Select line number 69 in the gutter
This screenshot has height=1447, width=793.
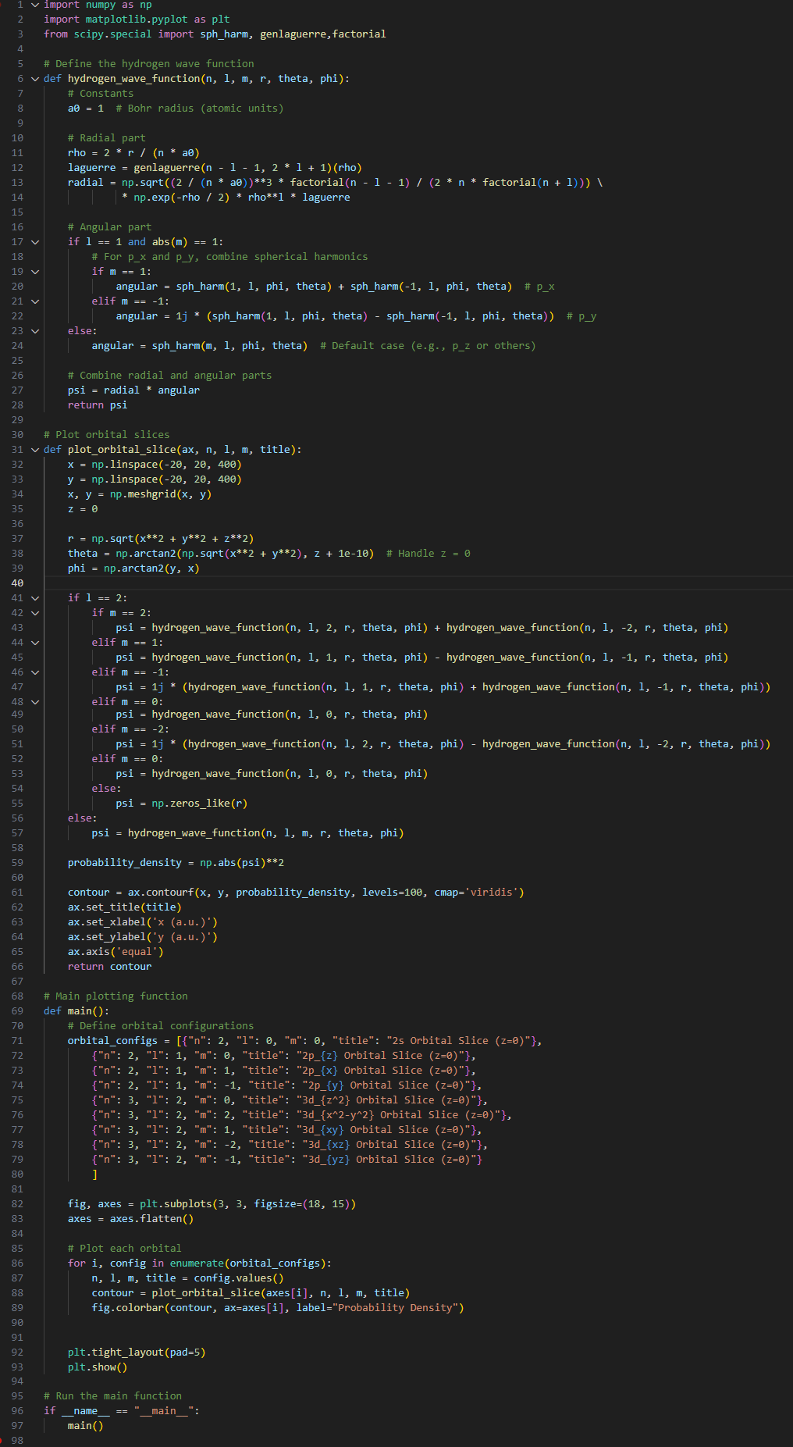click(17, 1011)
